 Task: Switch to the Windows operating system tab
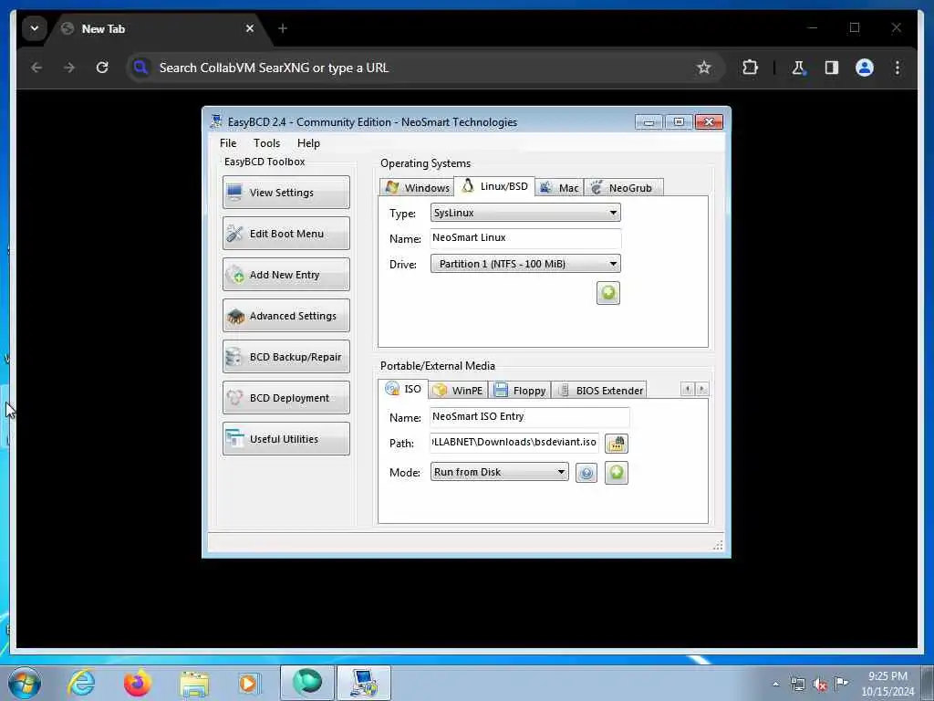coord(417,188)
